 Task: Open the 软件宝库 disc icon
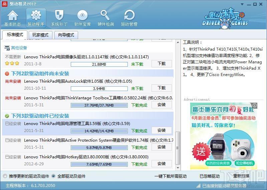point(82,18)
